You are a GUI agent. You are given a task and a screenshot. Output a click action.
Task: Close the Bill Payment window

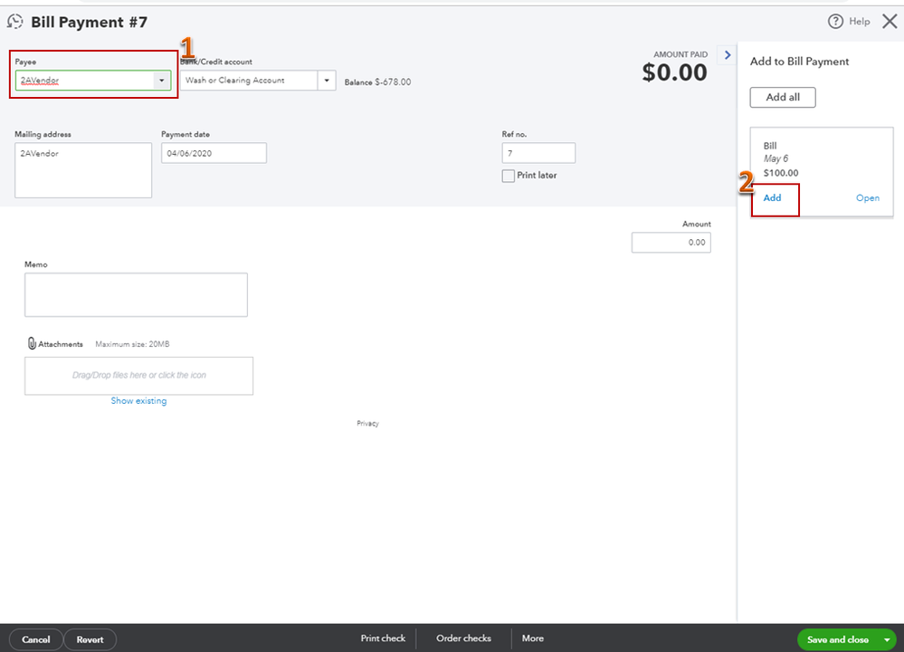pos(890,22)
